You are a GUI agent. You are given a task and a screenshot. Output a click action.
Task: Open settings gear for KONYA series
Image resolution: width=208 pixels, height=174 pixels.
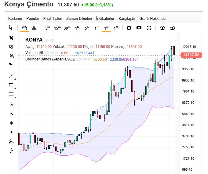pos(52,40)
